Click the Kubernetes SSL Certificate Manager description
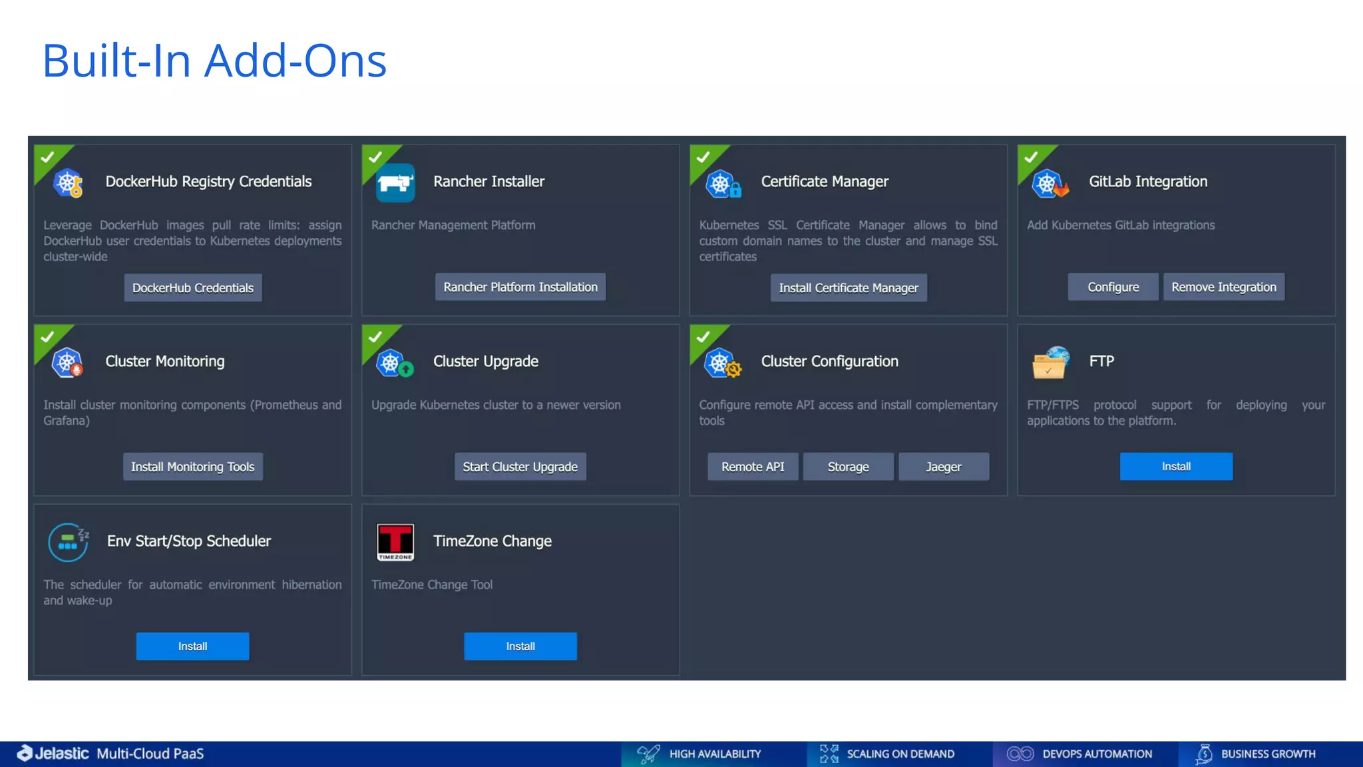This screenshot has width=1363, height=767. point(849,241)
